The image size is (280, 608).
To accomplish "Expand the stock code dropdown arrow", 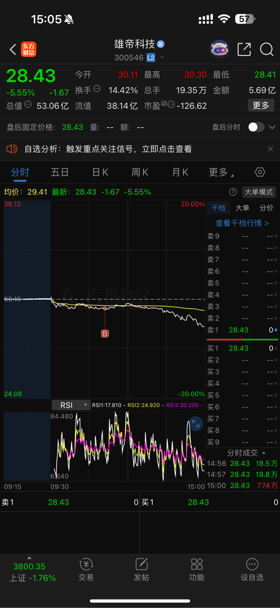I will (162, 58).
